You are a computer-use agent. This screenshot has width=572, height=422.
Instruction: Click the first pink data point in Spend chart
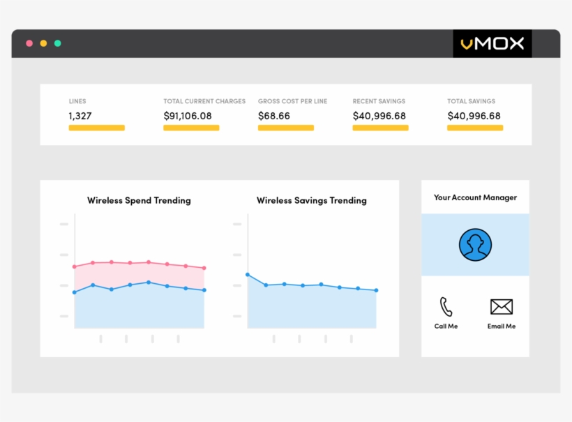(x=75, y=266)
